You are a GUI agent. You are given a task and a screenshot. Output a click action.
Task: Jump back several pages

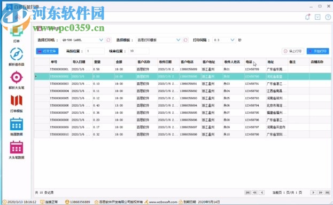tap(254, 193)
